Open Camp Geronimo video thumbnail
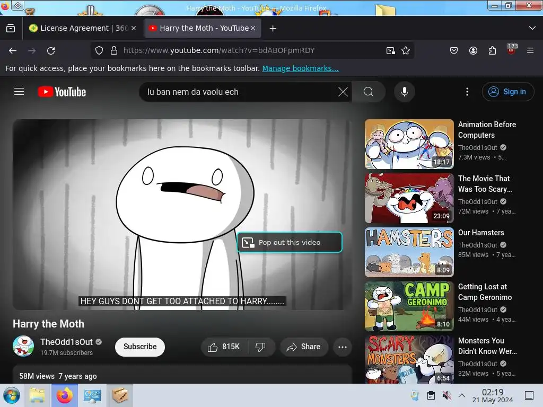Viewport: 543px width, 407px height. pyautogui.click(x=409, y=306)
